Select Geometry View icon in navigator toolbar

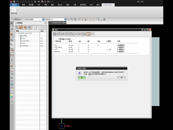click(25, 27)
